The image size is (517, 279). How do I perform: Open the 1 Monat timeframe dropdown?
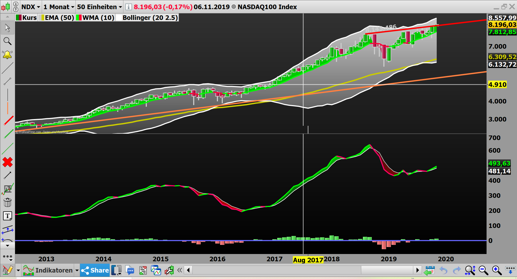click(58, 7)
